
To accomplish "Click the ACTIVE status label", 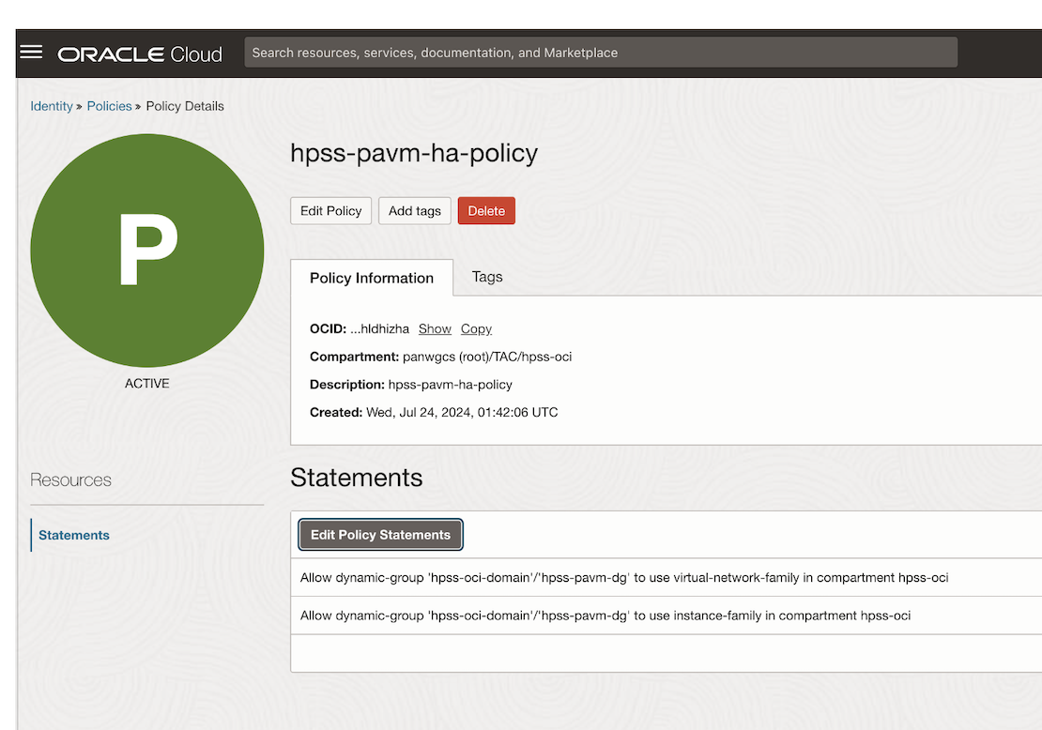I will pos(147,384).
